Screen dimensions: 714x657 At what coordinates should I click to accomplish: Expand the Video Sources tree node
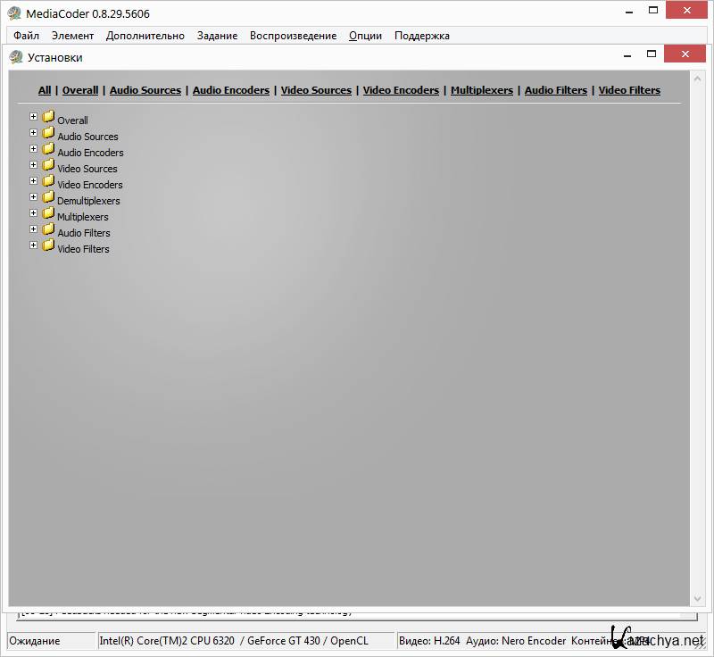(x=34, y=165)
